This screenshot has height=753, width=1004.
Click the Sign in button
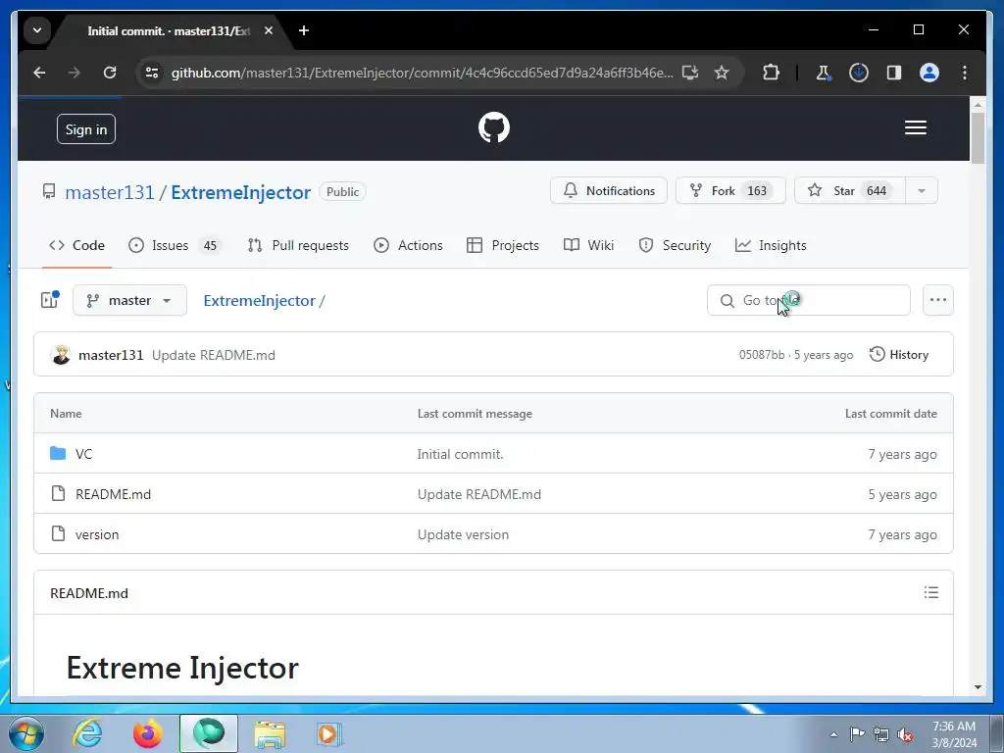coord(86,129)
